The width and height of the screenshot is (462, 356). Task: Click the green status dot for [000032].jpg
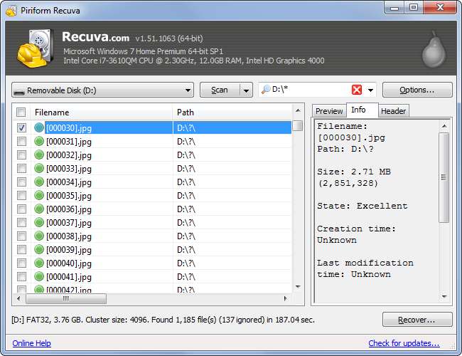[39, 155]
